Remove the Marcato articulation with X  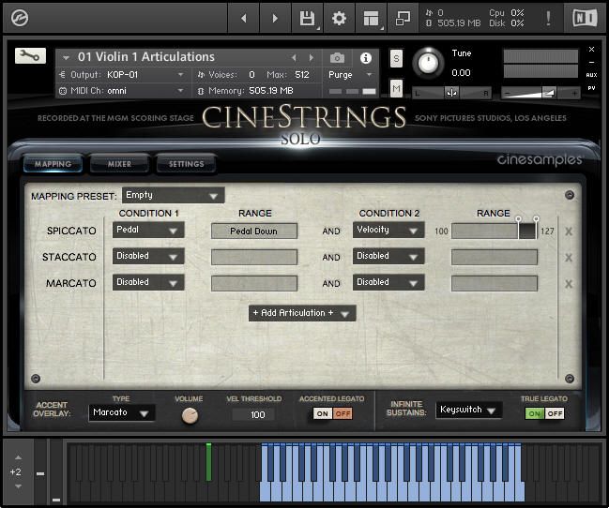569,284
